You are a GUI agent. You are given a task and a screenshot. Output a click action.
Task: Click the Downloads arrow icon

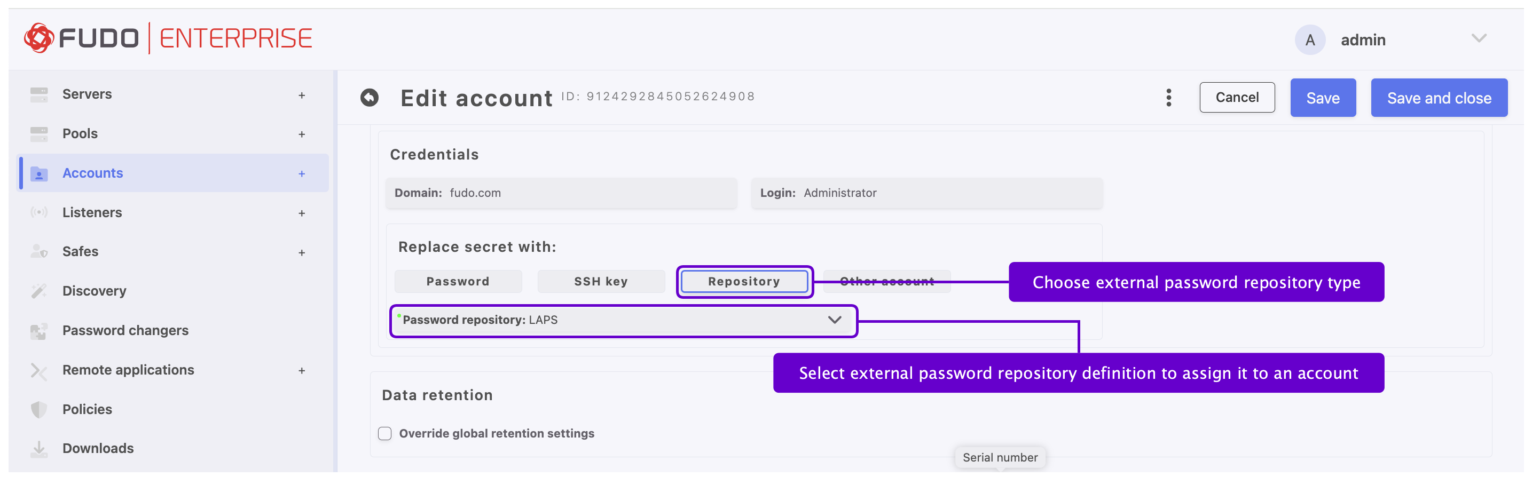coord(40,448)
